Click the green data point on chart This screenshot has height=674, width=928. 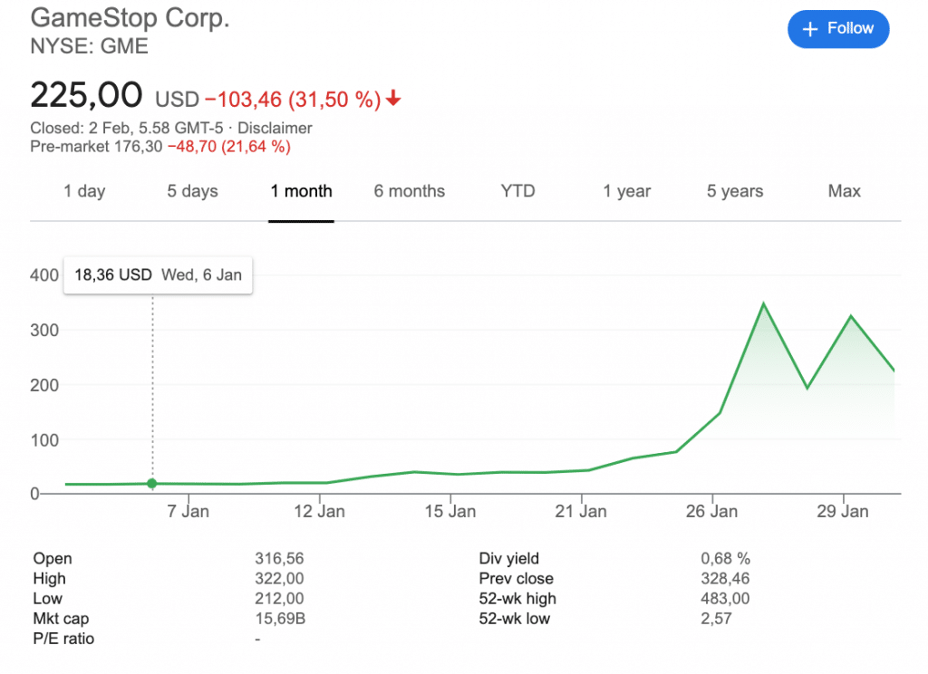[x=151, y=484]
